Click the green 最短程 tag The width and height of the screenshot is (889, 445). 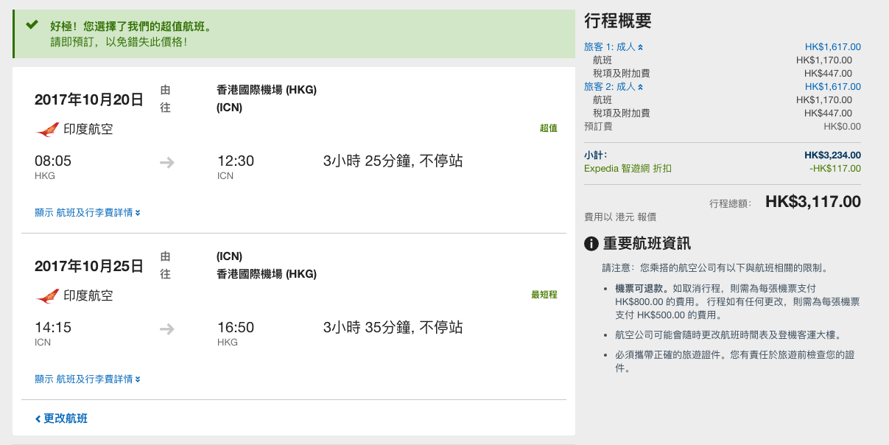point(544,295)
